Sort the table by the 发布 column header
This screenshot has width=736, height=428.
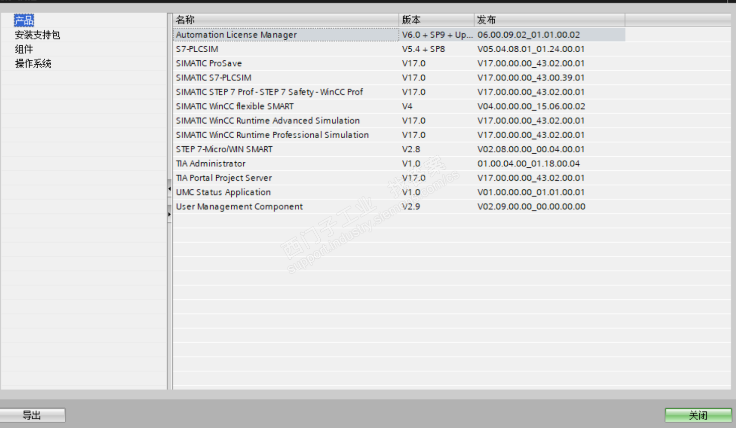tap(549, 20)
